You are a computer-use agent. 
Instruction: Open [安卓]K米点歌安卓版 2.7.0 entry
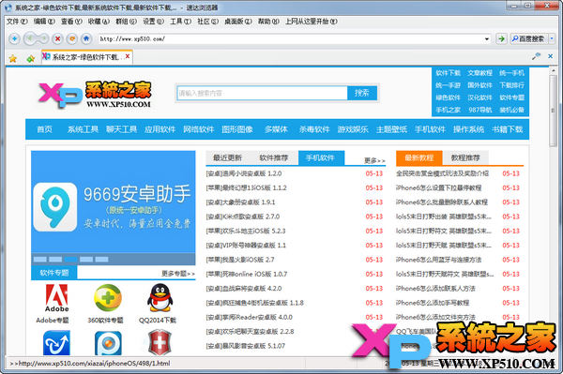[243, 217]
